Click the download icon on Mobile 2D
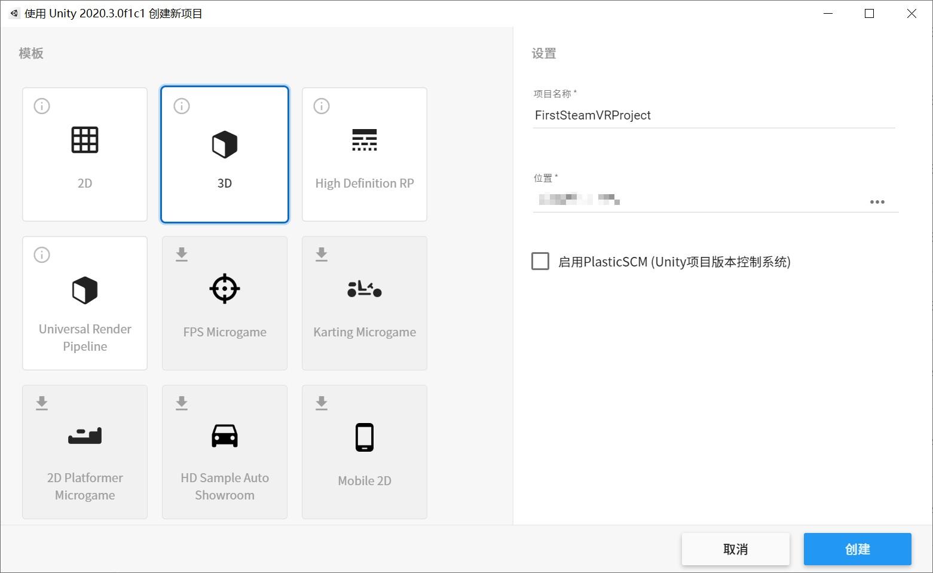The height and width of the screenshot is (573, 933). [x=322, y=403]
